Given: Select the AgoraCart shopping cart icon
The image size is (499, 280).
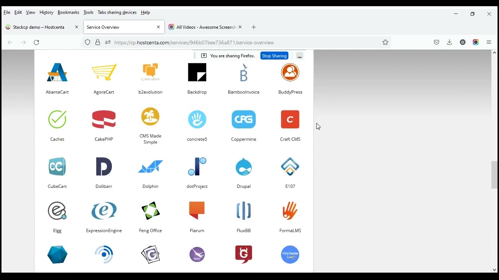Looking at the screenshot, I should click(x=104, y=73).
